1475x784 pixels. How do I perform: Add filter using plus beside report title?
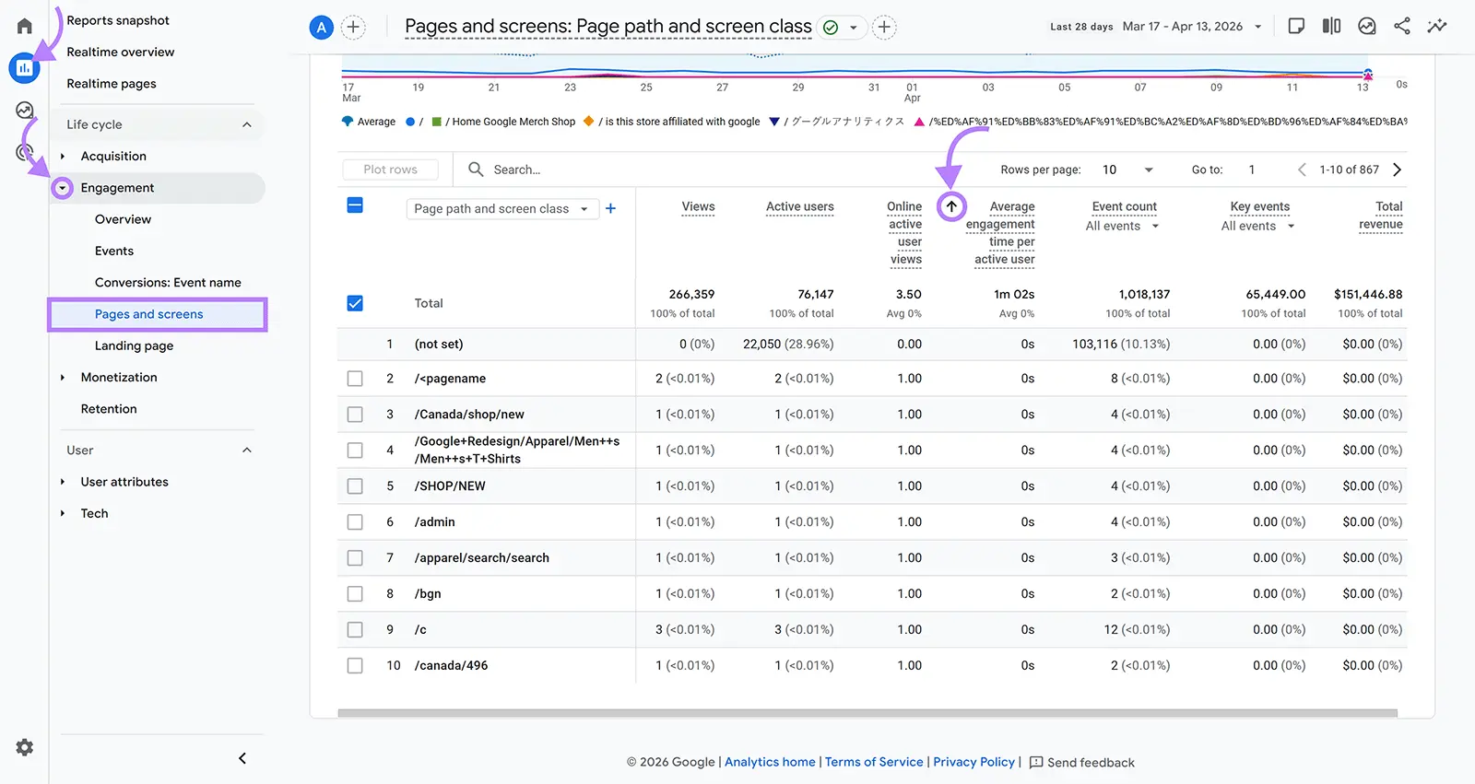click(x=884, y=28)
